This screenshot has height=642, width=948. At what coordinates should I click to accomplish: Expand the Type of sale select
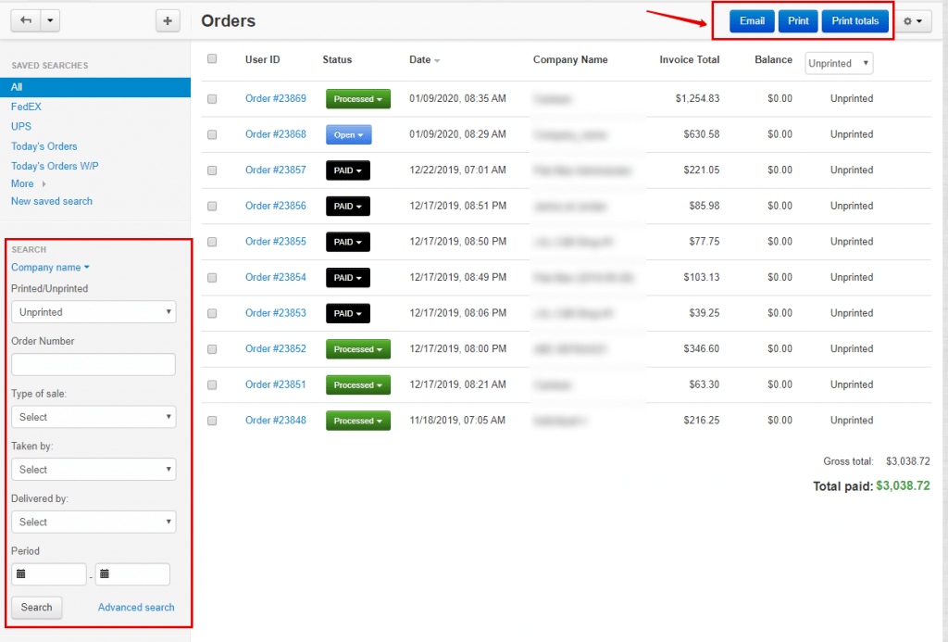pos(94,417)
